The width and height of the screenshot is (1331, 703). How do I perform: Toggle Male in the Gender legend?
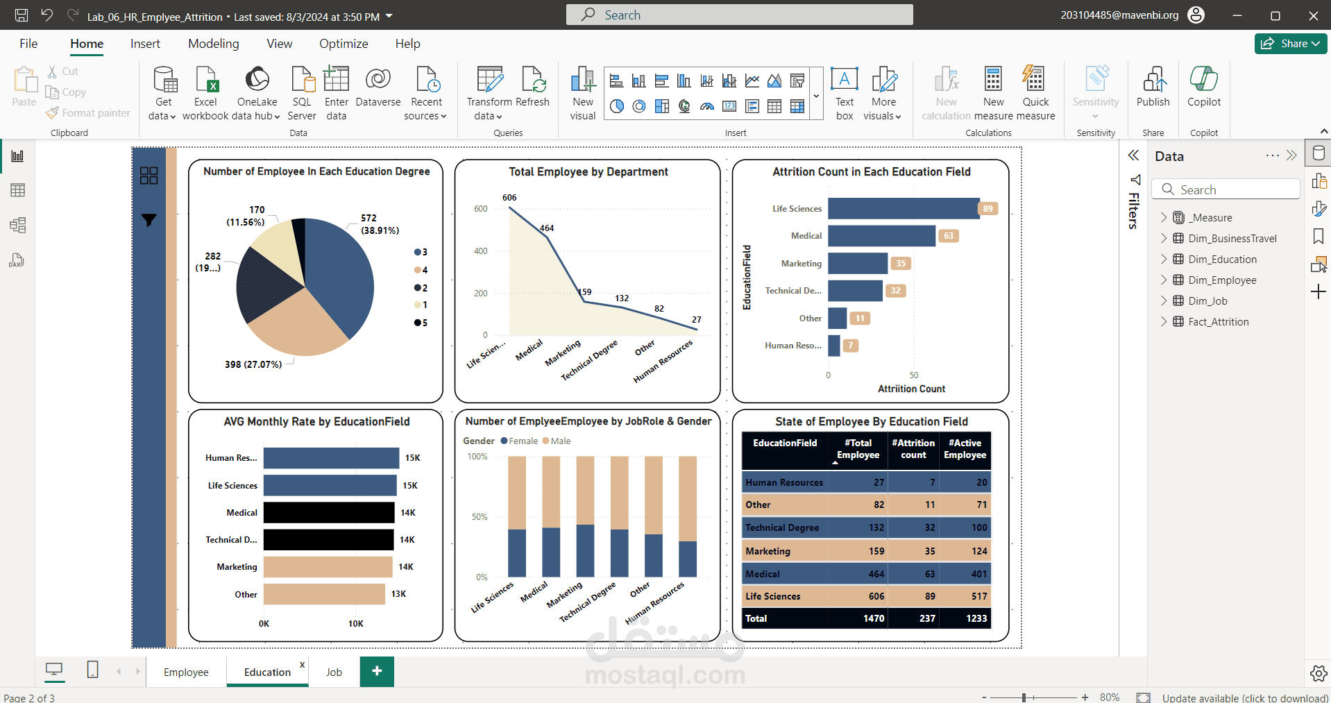click(557, 441)
